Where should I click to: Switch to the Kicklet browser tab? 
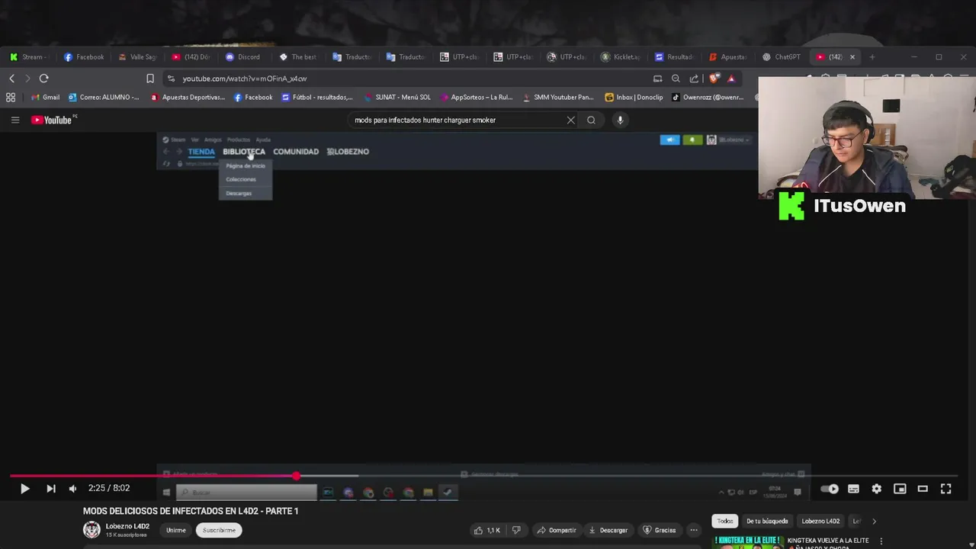621,57
